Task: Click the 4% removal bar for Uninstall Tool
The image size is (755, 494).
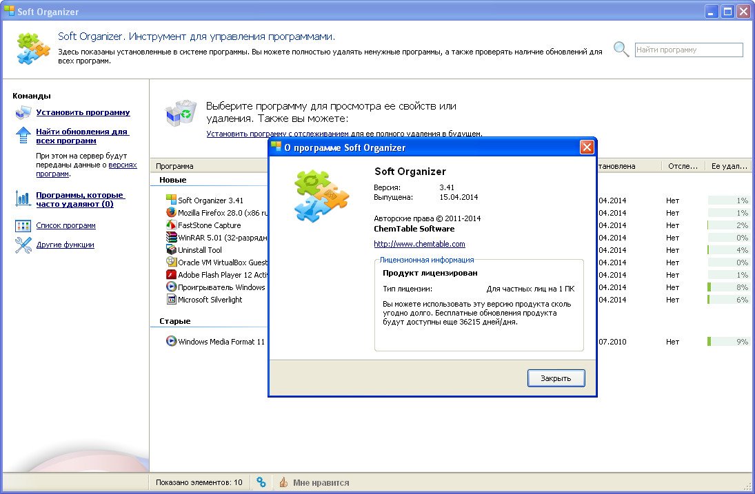Action: tap(727, 250)
